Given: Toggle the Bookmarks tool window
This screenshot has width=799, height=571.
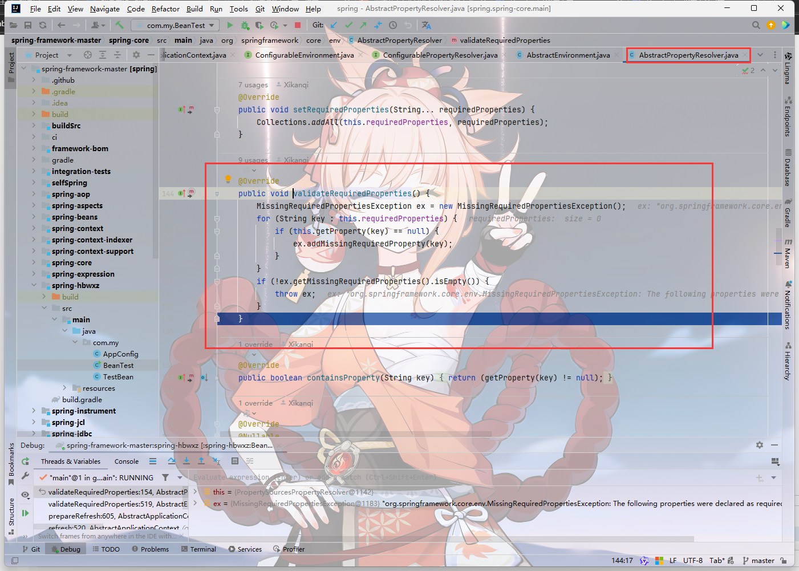Looking at the screenshot, I should [11, 464].
